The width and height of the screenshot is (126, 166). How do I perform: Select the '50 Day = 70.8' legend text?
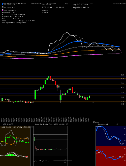pos(9,7)
